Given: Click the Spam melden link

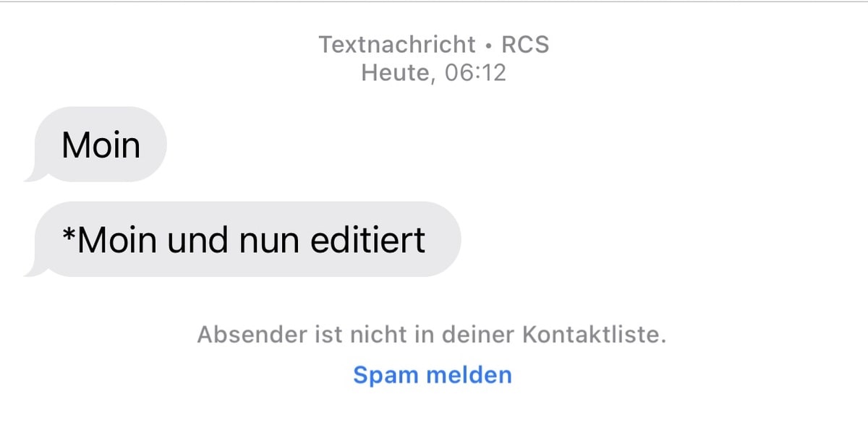Looking at the screenshot, I should click(432, 375).
